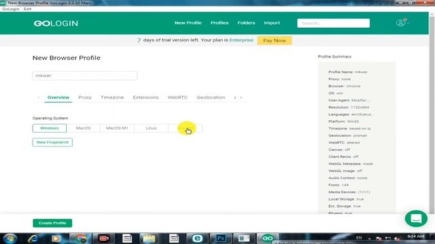
Task: Click 'Audio Context' row in summary
Action: point(348,178)
